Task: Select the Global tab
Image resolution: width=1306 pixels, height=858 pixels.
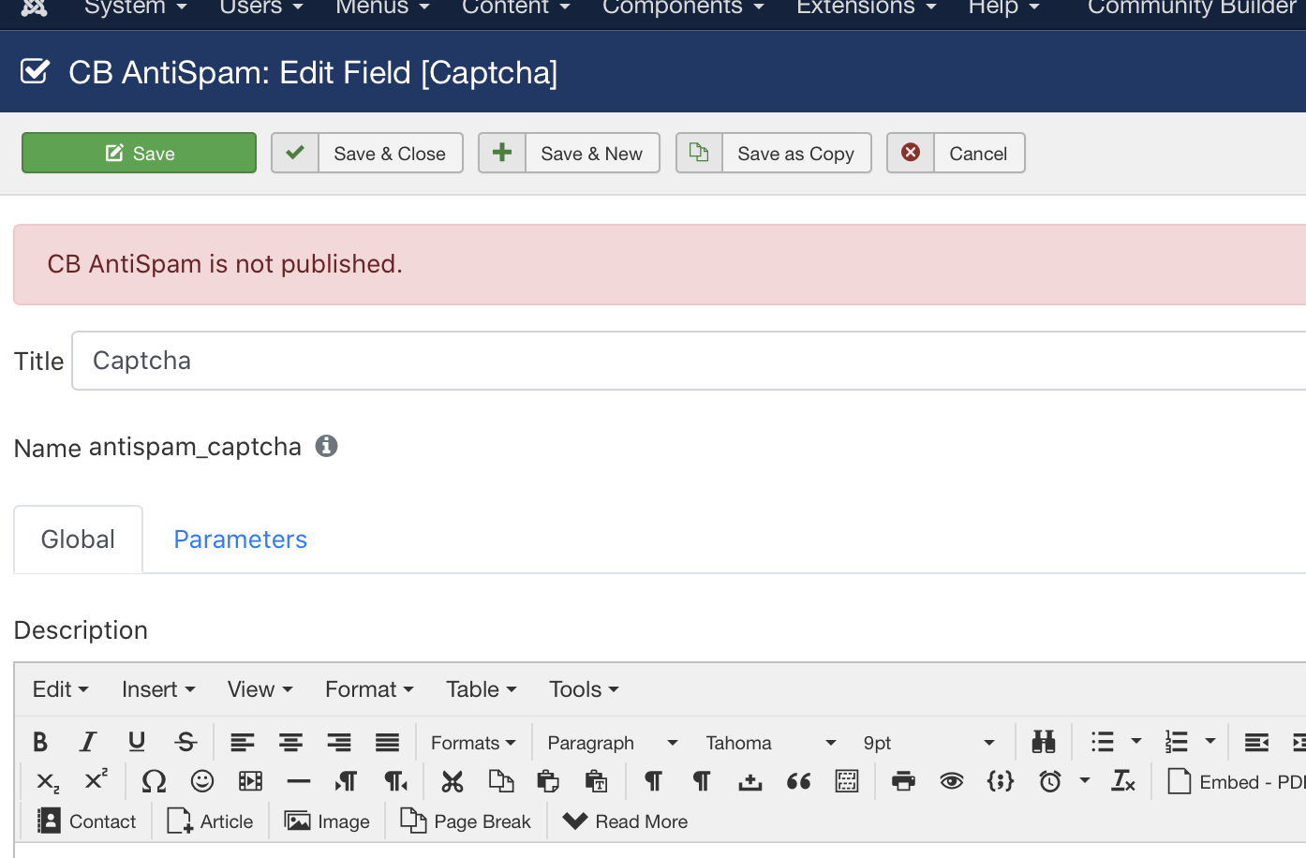Action: pos(78,540)
